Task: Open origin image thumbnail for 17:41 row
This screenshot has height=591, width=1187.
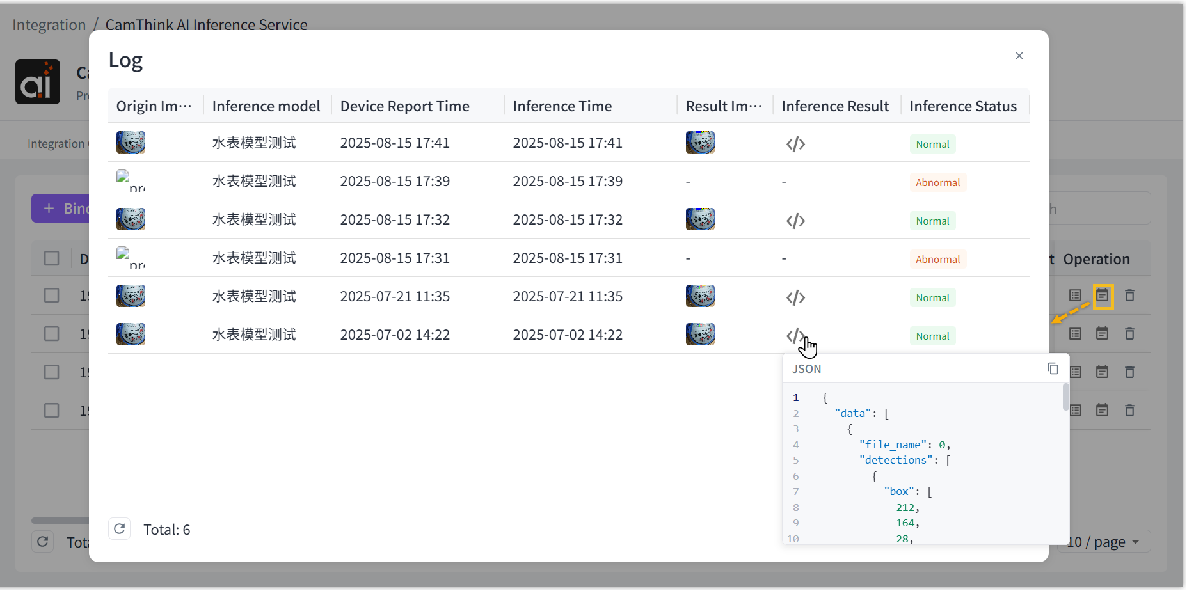Action: point(131,142)
